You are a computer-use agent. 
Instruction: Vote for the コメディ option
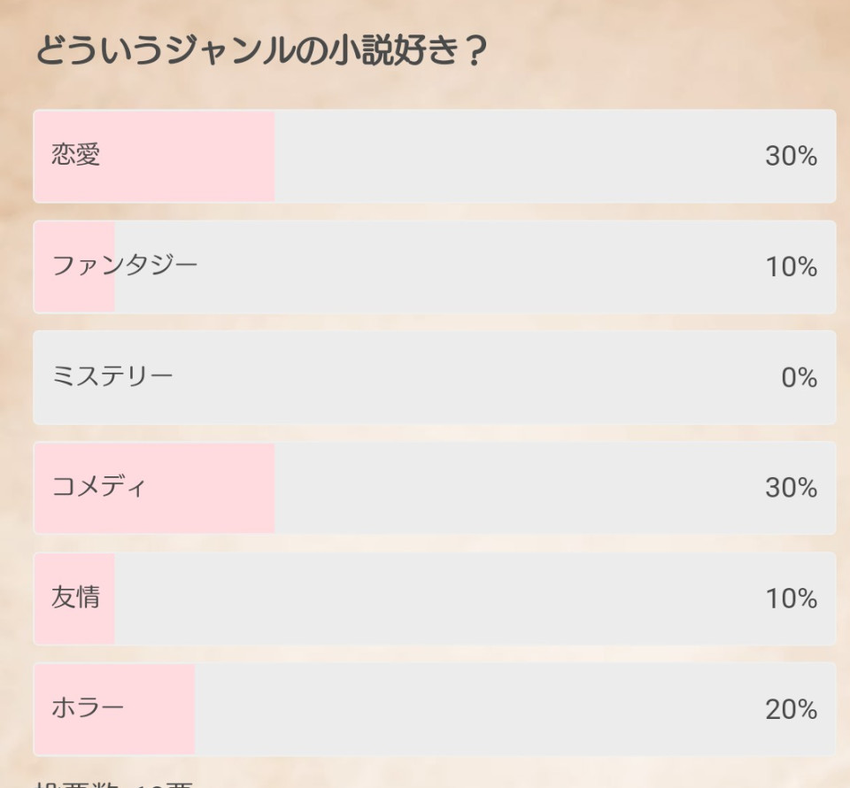434,488
